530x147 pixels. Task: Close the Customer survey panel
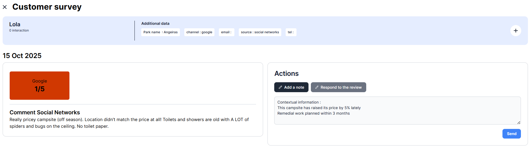5,7
